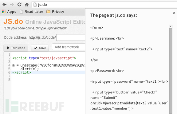Click the '<p>Password: <br>' line

point(107,71)
